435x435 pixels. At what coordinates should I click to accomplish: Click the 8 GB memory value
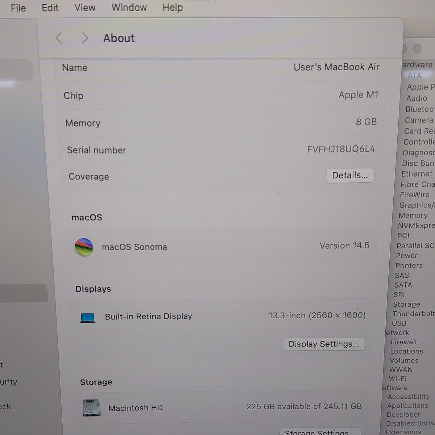tap(366, 122)
